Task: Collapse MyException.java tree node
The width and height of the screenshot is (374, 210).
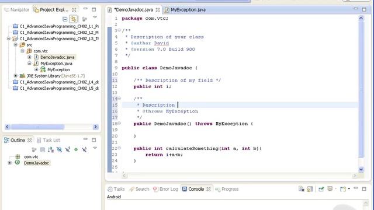Action: pos(29,64)
